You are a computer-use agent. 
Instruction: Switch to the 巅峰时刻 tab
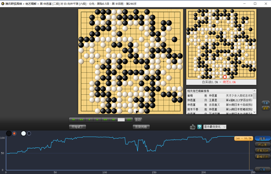coord(262,156)
